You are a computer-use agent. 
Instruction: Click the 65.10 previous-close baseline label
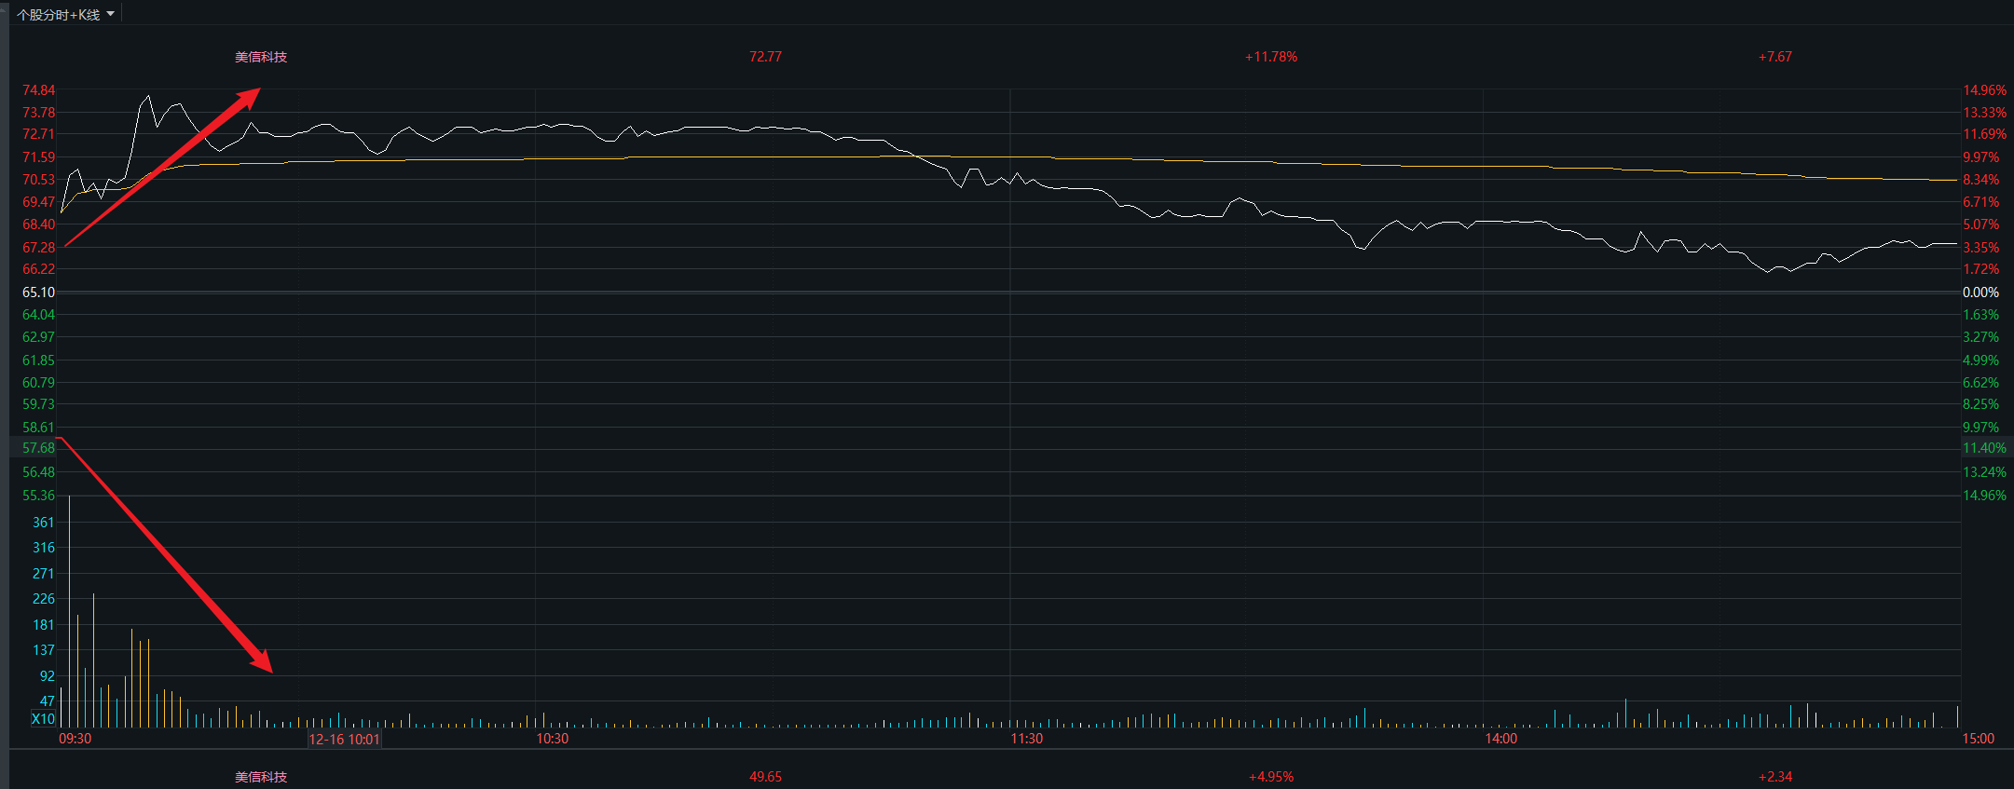(x=38, y=292)
